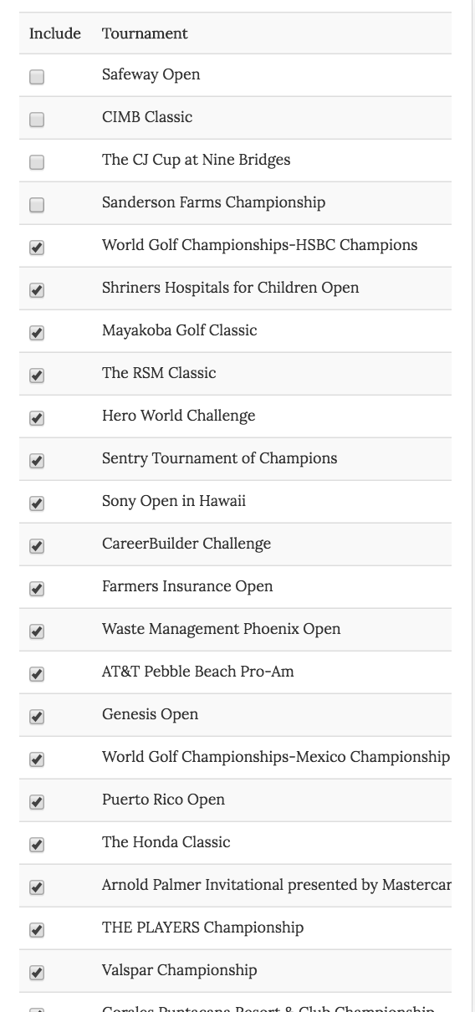This screenshot has width=475, height=1012.
Task: Uncheck the CareerBuilder Challenge checkbox
Action: pos(37,546)
